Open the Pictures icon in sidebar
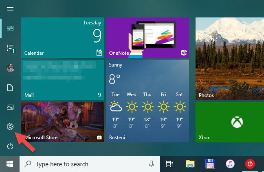This screenshot has height=172, width=264. click(10, 107)
